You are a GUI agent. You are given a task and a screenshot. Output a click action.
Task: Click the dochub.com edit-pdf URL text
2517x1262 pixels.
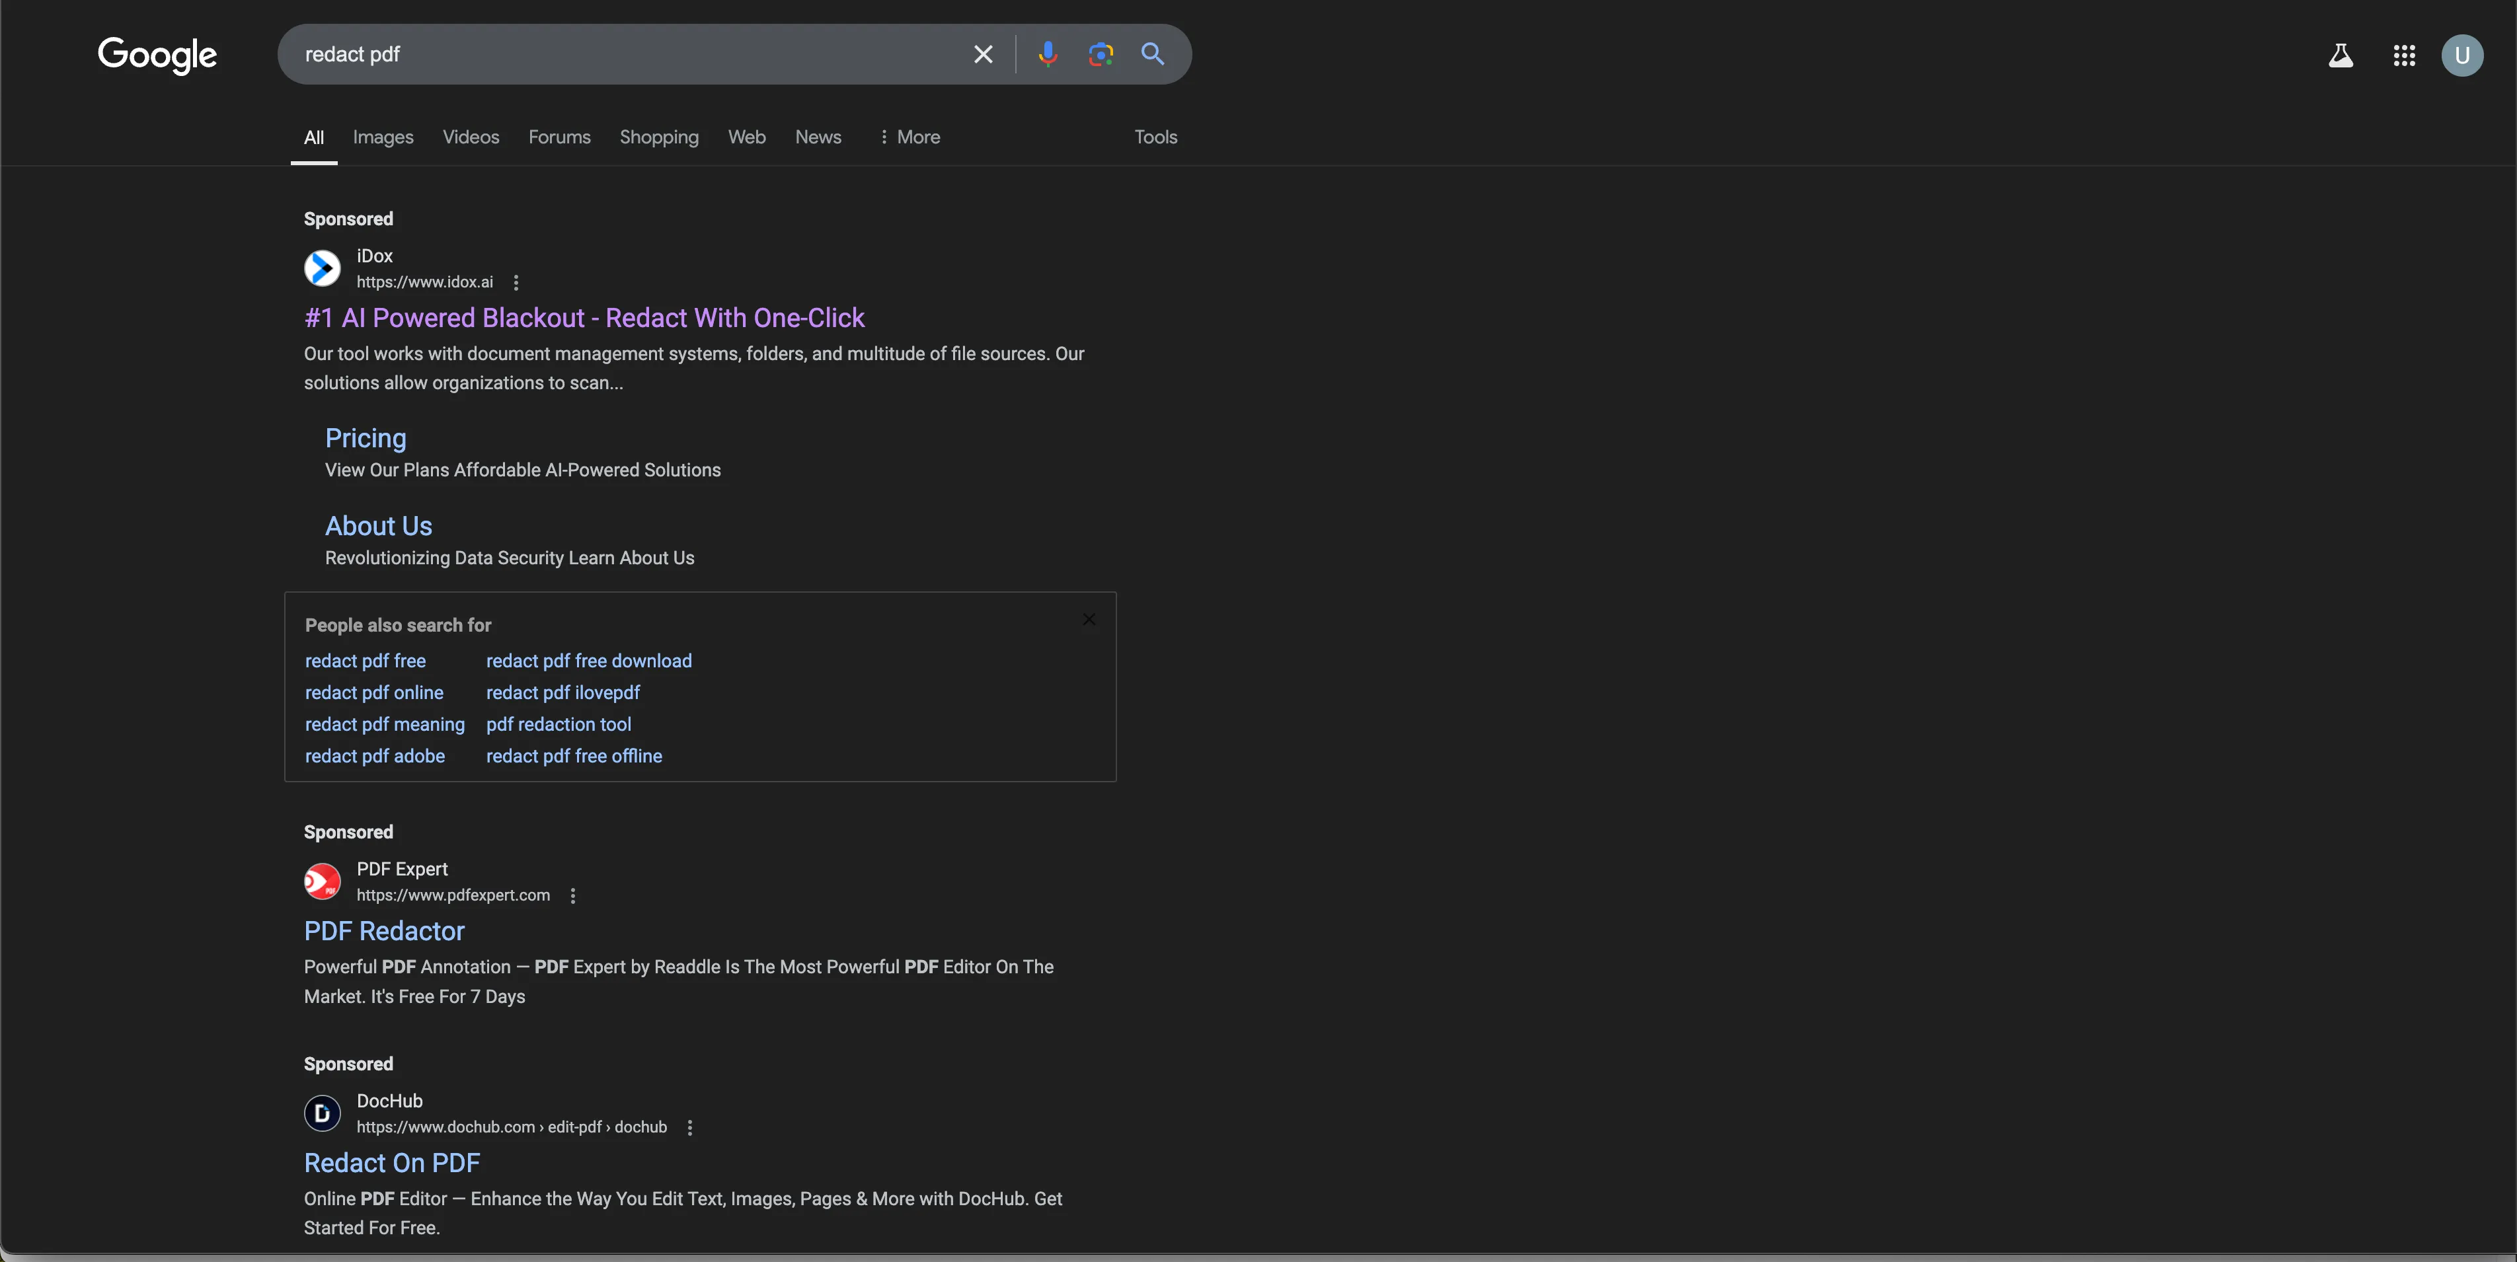pyautogui.click(x=512, y=1127)
